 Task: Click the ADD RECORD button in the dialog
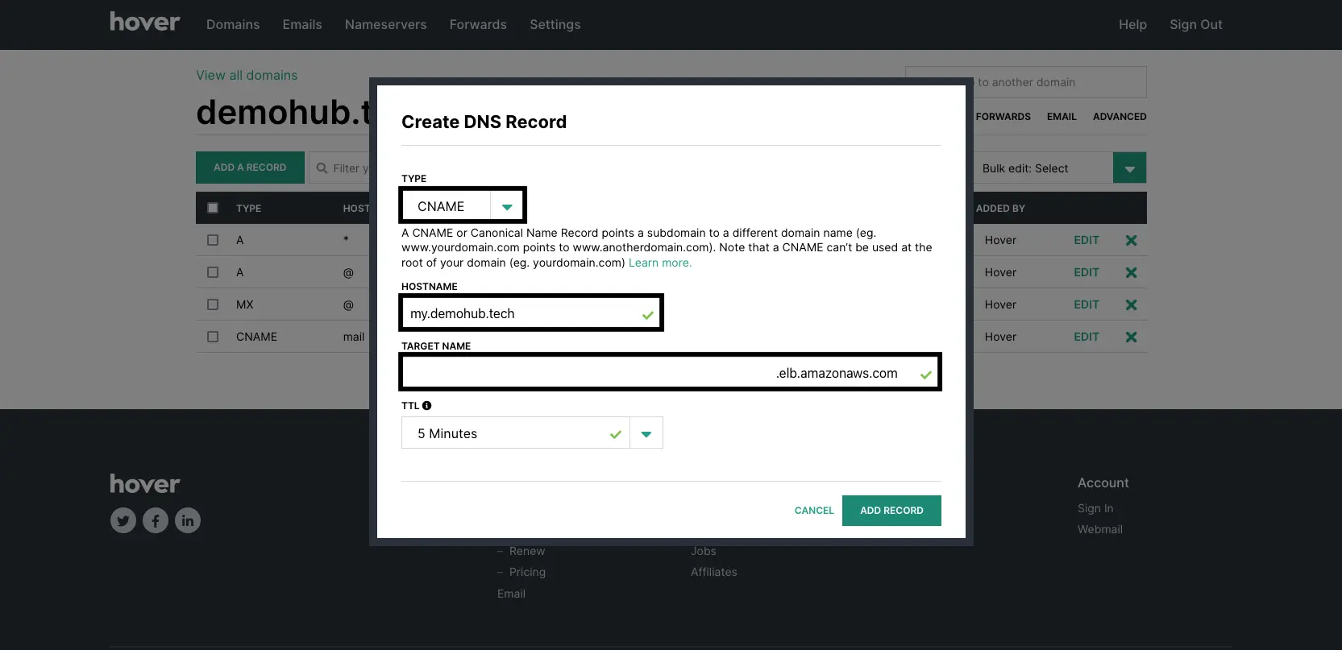pos(891,511)
